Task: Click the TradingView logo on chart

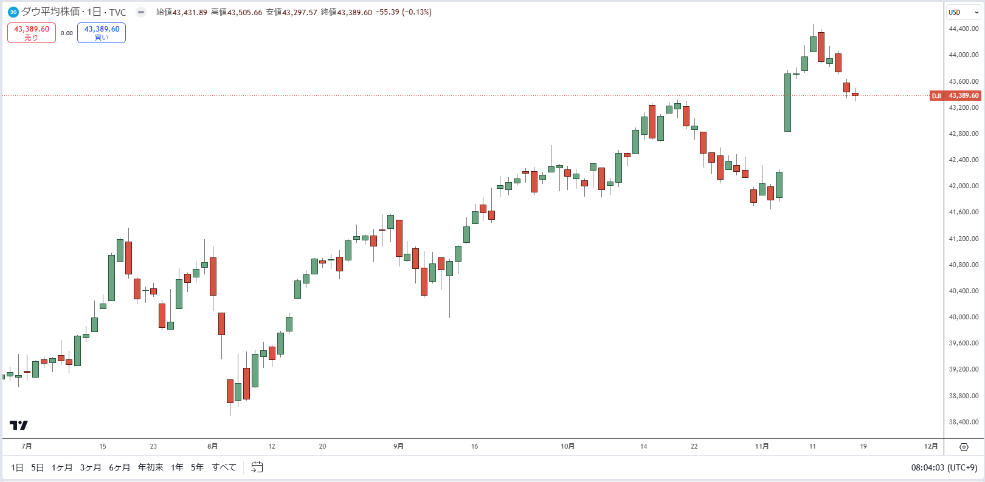Action: click(x=19, y=425)
